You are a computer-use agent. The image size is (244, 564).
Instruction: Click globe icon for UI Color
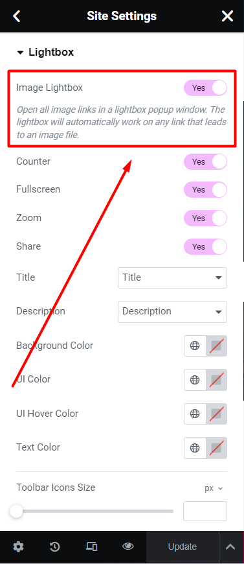pyautogui.click(x=195, y=380)
